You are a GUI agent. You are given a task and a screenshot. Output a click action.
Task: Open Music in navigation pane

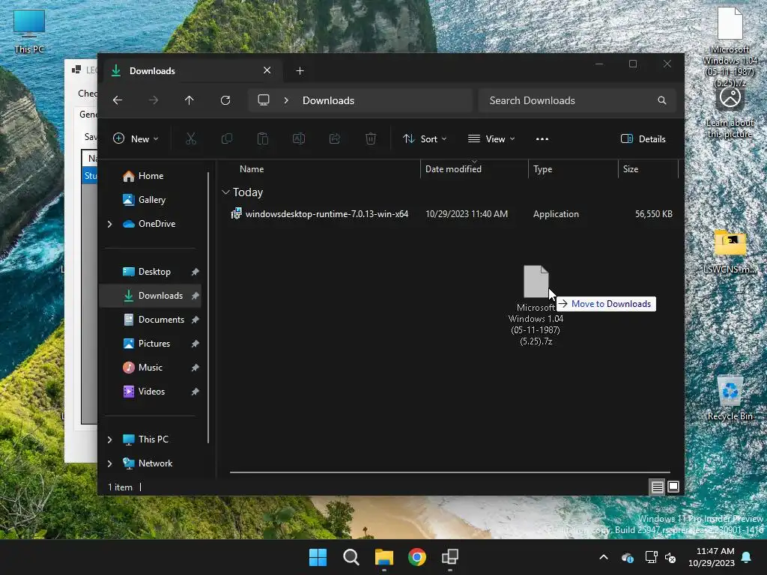pos(150,367)
